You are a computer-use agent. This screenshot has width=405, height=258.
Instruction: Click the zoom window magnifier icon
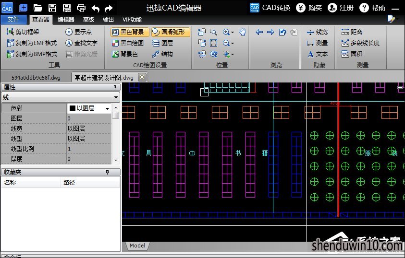[213, 32]
